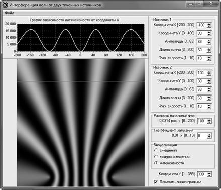This screenshot has height=190, width=221.
Task: Select the смещения visualization radio button
Action: pos(156,150)
